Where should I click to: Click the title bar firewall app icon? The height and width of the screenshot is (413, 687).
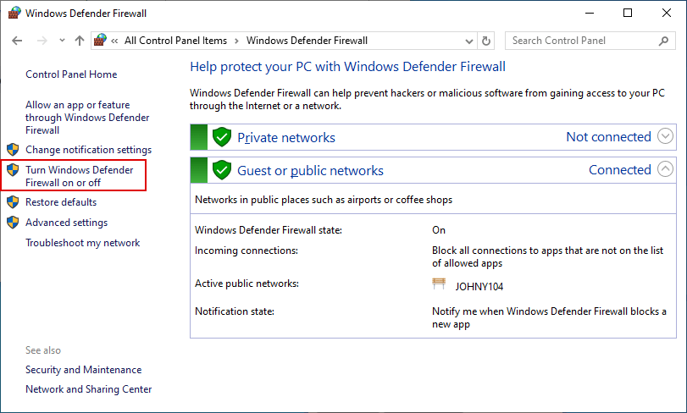14,14
